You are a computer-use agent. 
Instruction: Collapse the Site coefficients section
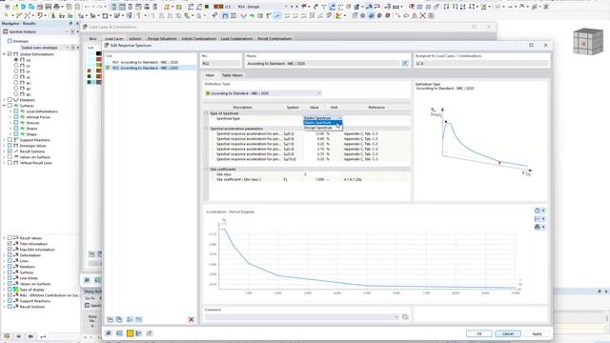206,170
